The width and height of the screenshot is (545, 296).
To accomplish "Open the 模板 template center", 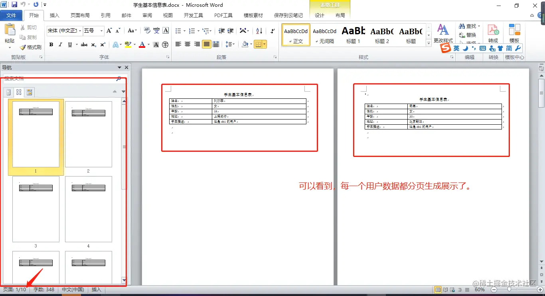I will point(514,34).
